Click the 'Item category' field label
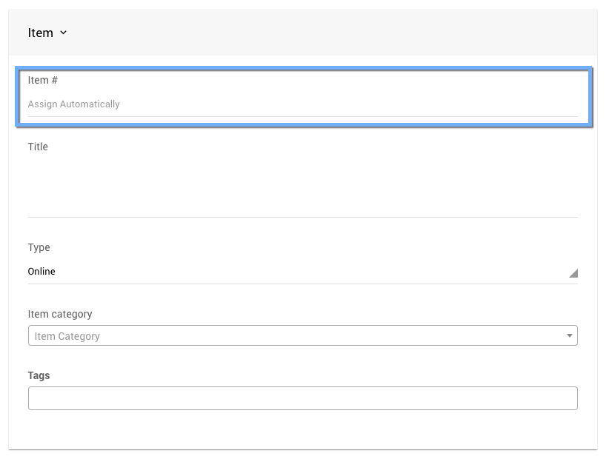The height and width of the screenshot is (459, 606). [x=60, y=314]
